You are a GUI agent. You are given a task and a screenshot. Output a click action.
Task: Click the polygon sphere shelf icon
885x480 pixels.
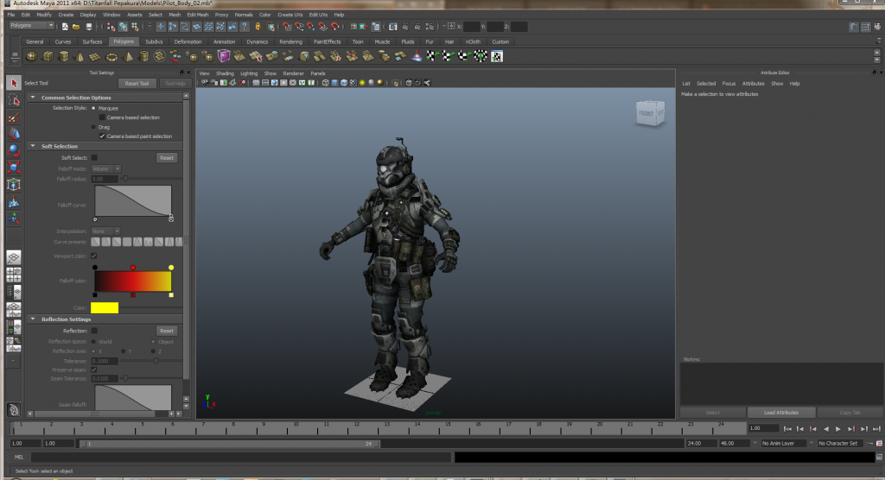32,56
